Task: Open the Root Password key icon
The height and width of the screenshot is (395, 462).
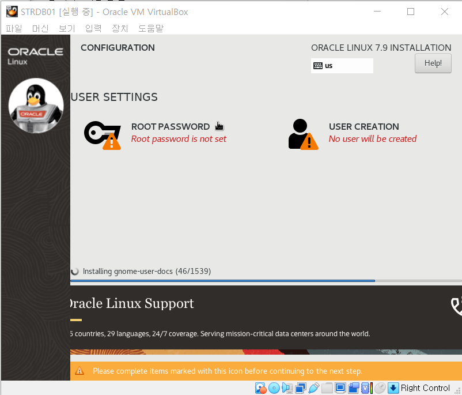Action: coord(102,135)
